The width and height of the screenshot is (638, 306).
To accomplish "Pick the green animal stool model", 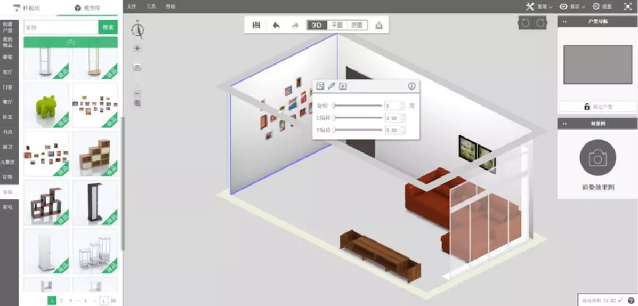I will (46, 106).
